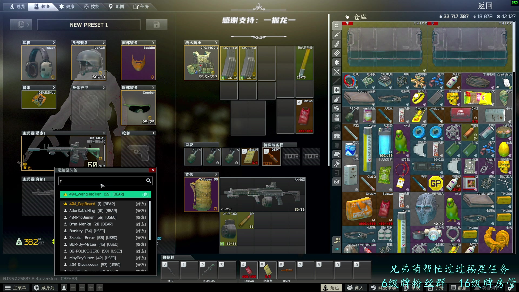This screenshot has width=519, height=292.
Task: Expand the 背包 backpack slot arrow
Action: [x=216, y=174]
